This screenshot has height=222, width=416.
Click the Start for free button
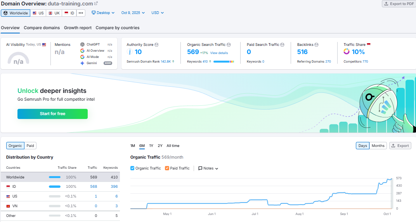(x=52, y=114)
